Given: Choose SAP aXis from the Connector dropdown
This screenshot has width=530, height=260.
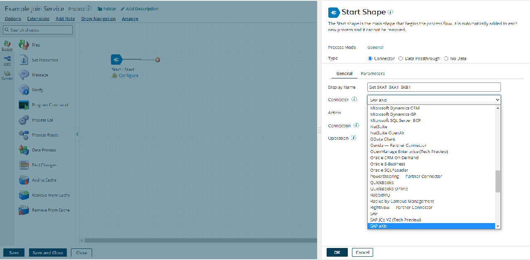Looking at the screenshot, I should tap(432, 226).
